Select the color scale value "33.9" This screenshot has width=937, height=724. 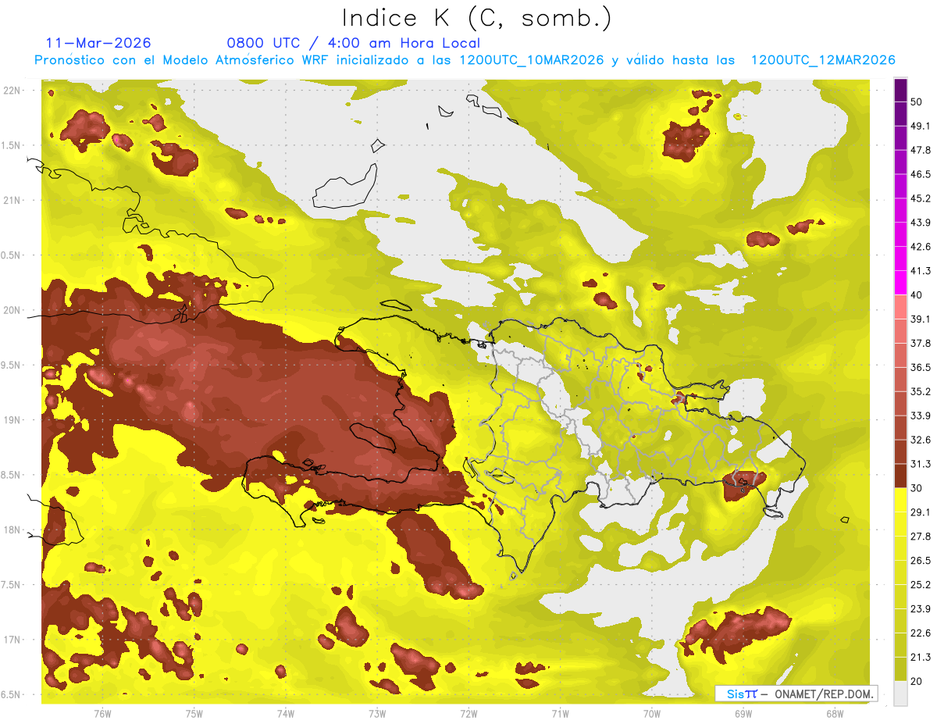[920, 415]
